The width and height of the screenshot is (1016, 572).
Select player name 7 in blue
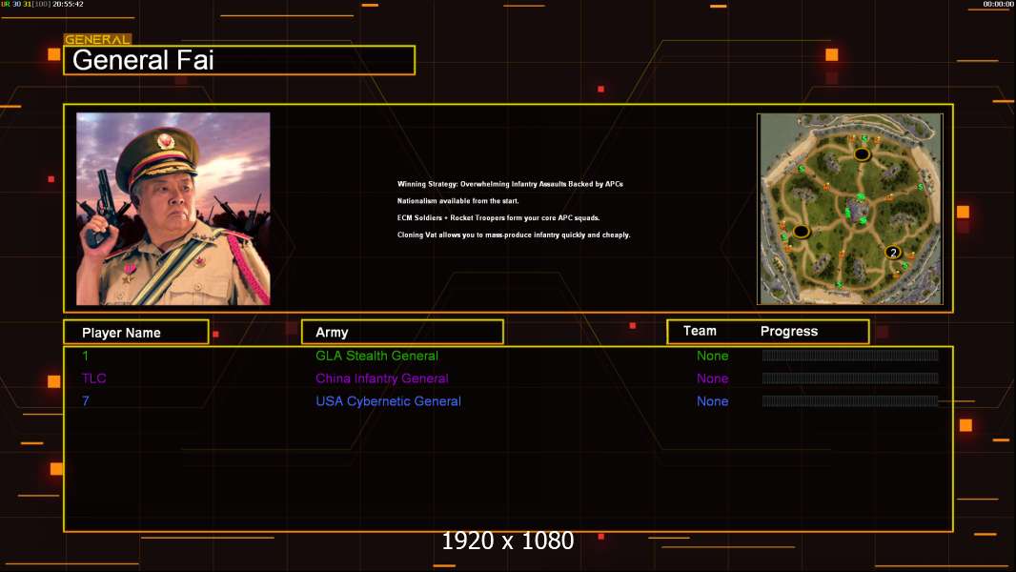coord(86,401)
